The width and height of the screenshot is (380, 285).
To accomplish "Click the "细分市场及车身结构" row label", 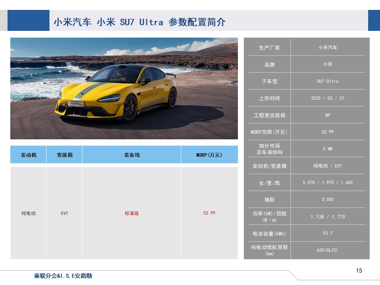I will pyautogui.click(x=269, y=149).
